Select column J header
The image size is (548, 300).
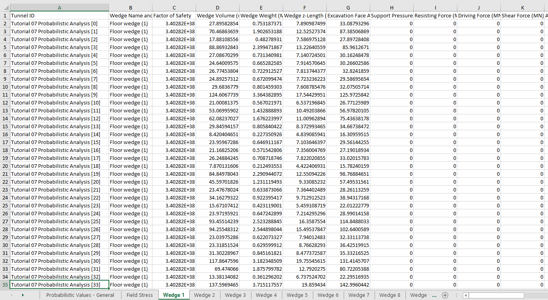[479, 8]
